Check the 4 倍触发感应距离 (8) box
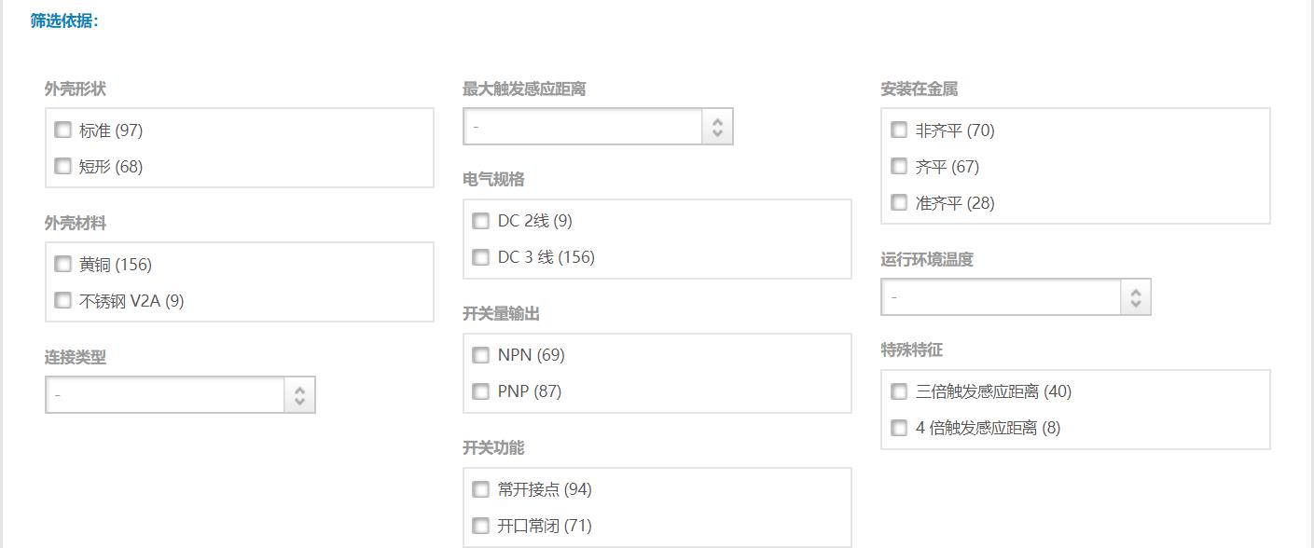Viewport: 1314px width, 548px height. tap(898, 428)
